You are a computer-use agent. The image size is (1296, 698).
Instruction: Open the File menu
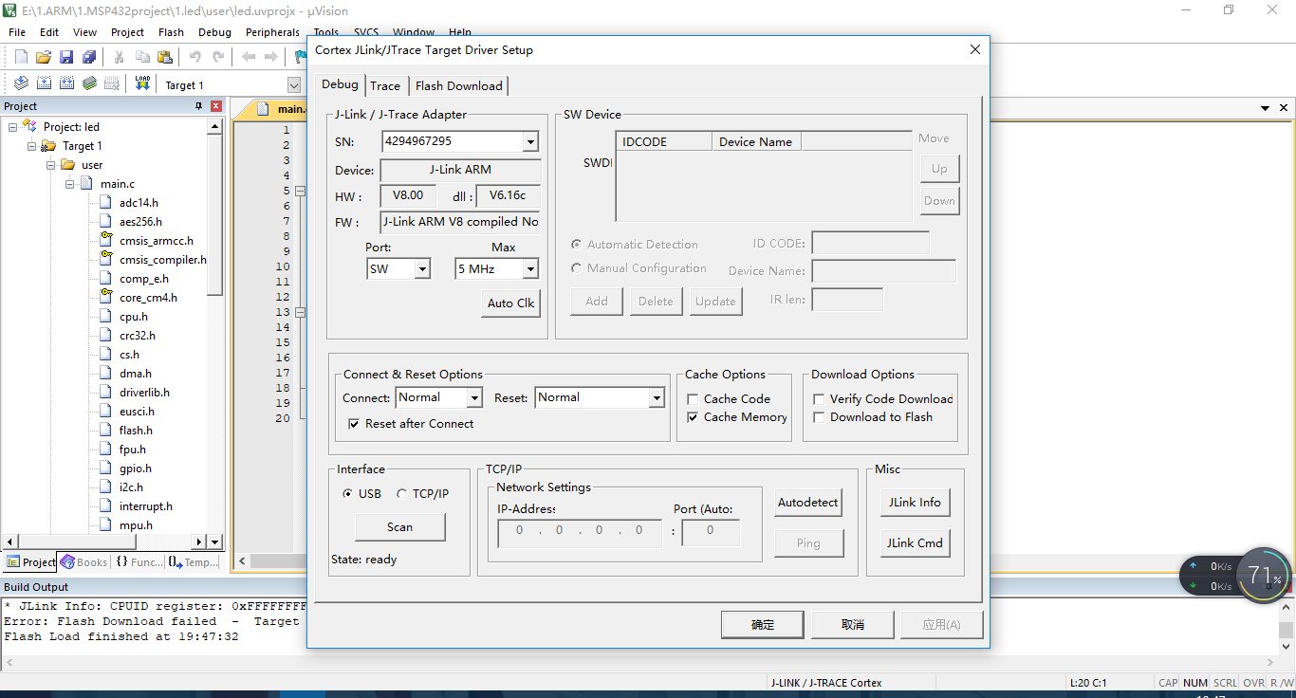17,32
